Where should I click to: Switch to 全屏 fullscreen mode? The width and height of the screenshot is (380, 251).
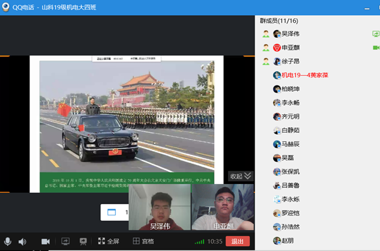coord(108,241)
